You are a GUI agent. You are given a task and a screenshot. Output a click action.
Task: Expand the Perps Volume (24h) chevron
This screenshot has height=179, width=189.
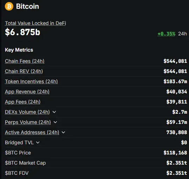[55, 122]
